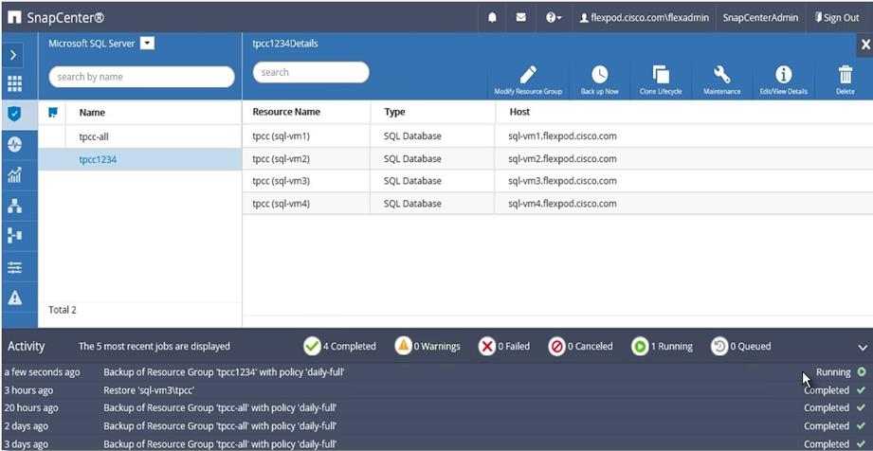Open the Reports chart icon in sidebar
Viewport: 873px width, 451px height.
click(x=14, y=175)
